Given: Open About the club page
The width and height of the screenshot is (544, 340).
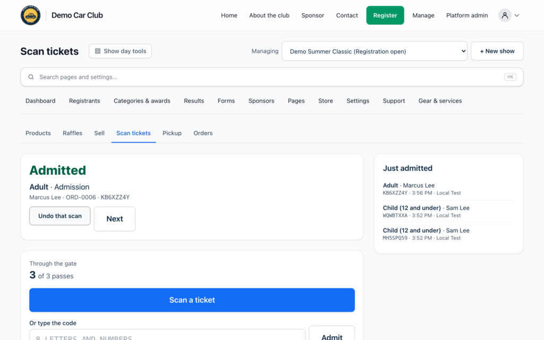Looking at the screenshot, I should click(269, 15).
